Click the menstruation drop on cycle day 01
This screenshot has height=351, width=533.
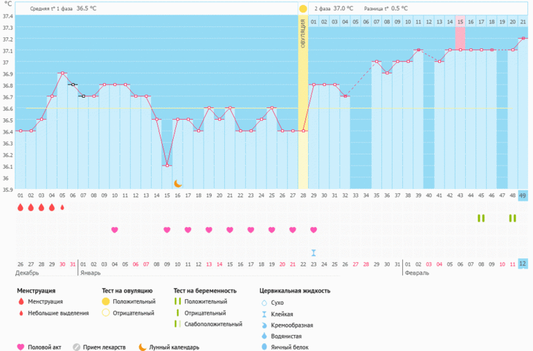[x=20, y=207]
